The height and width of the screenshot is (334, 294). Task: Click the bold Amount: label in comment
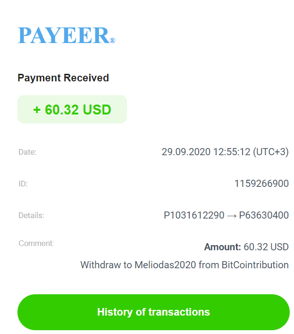[222, 247]
